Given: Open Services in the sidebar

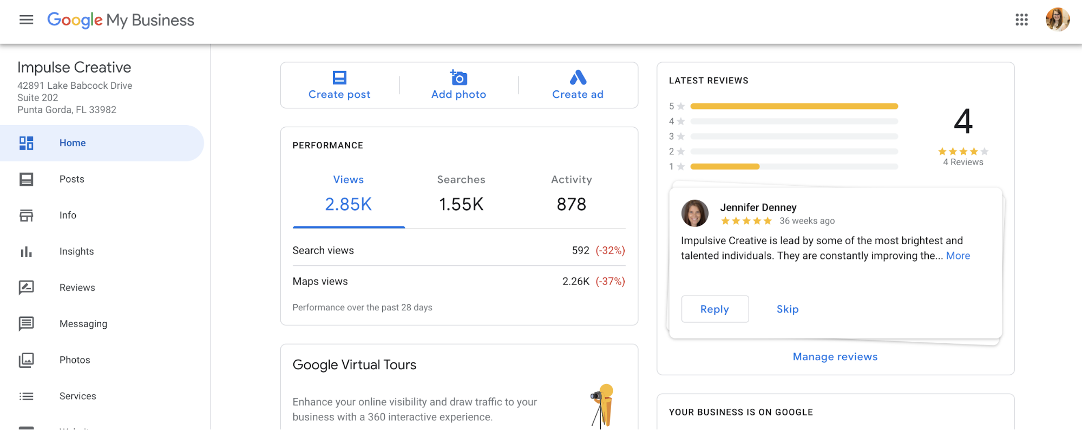Looking at the screenshot, I should [77, 396].
